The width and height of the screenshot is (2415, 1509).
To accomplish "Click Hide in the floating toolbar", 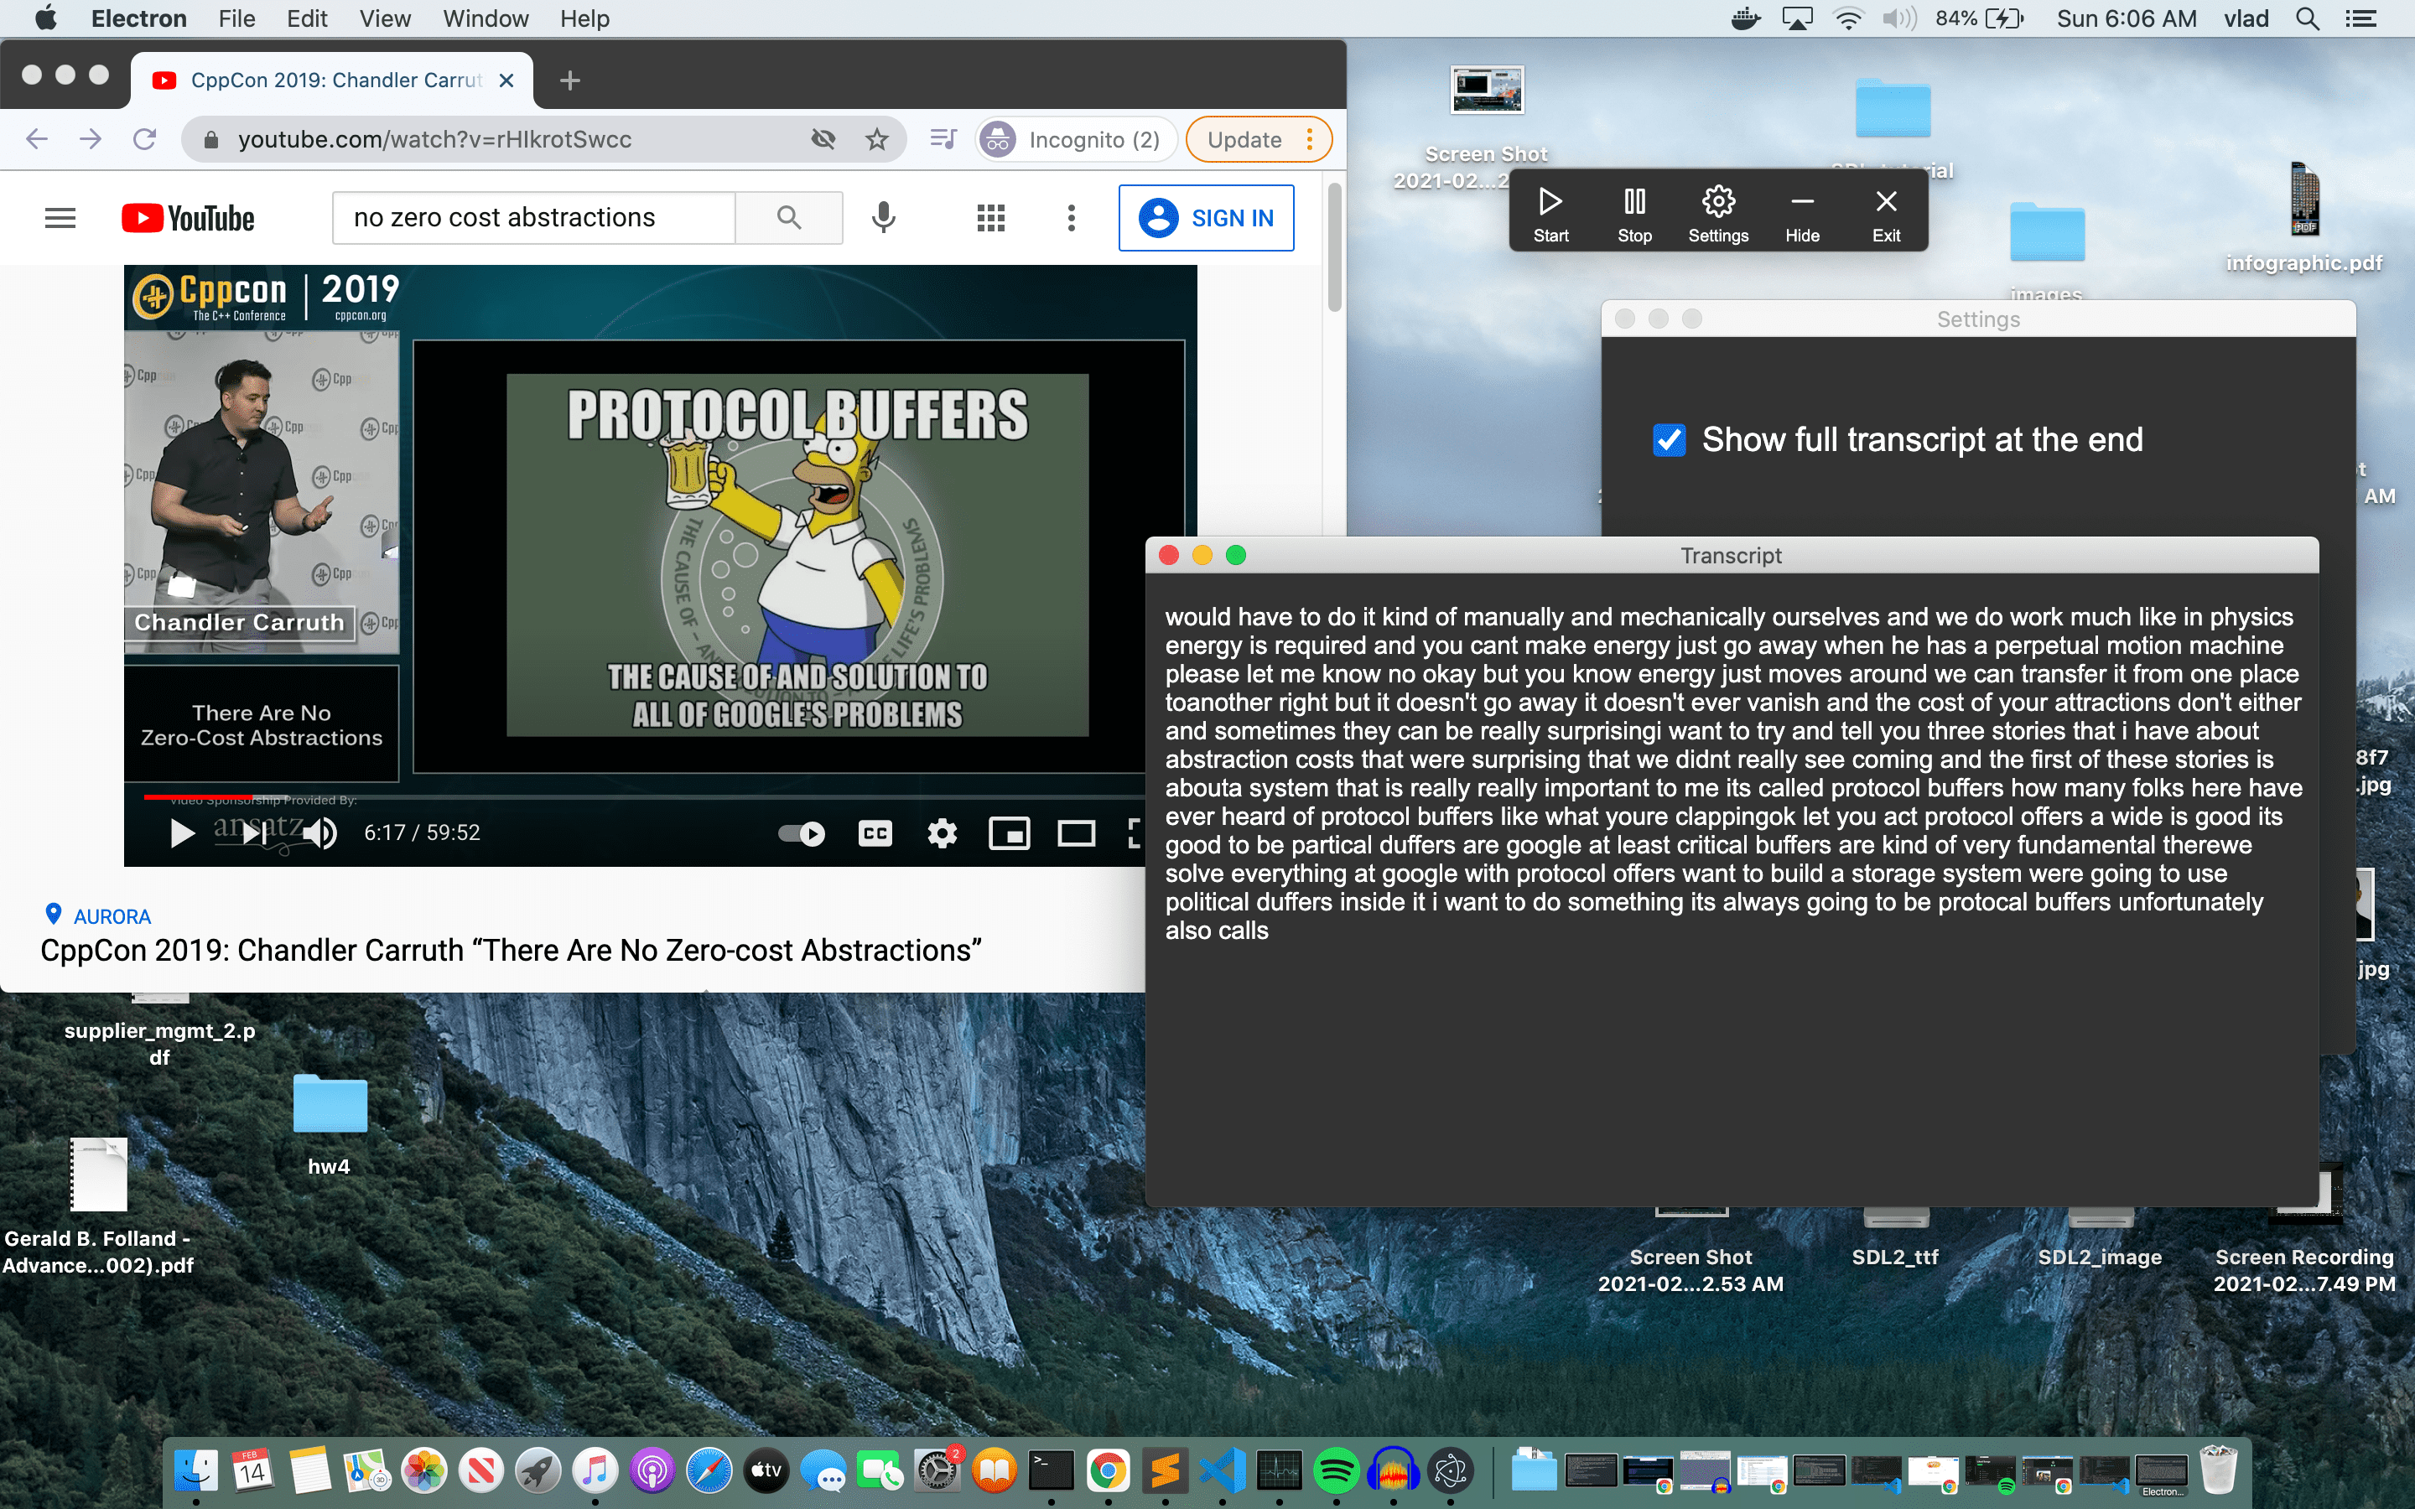I will click(1801, 213).
